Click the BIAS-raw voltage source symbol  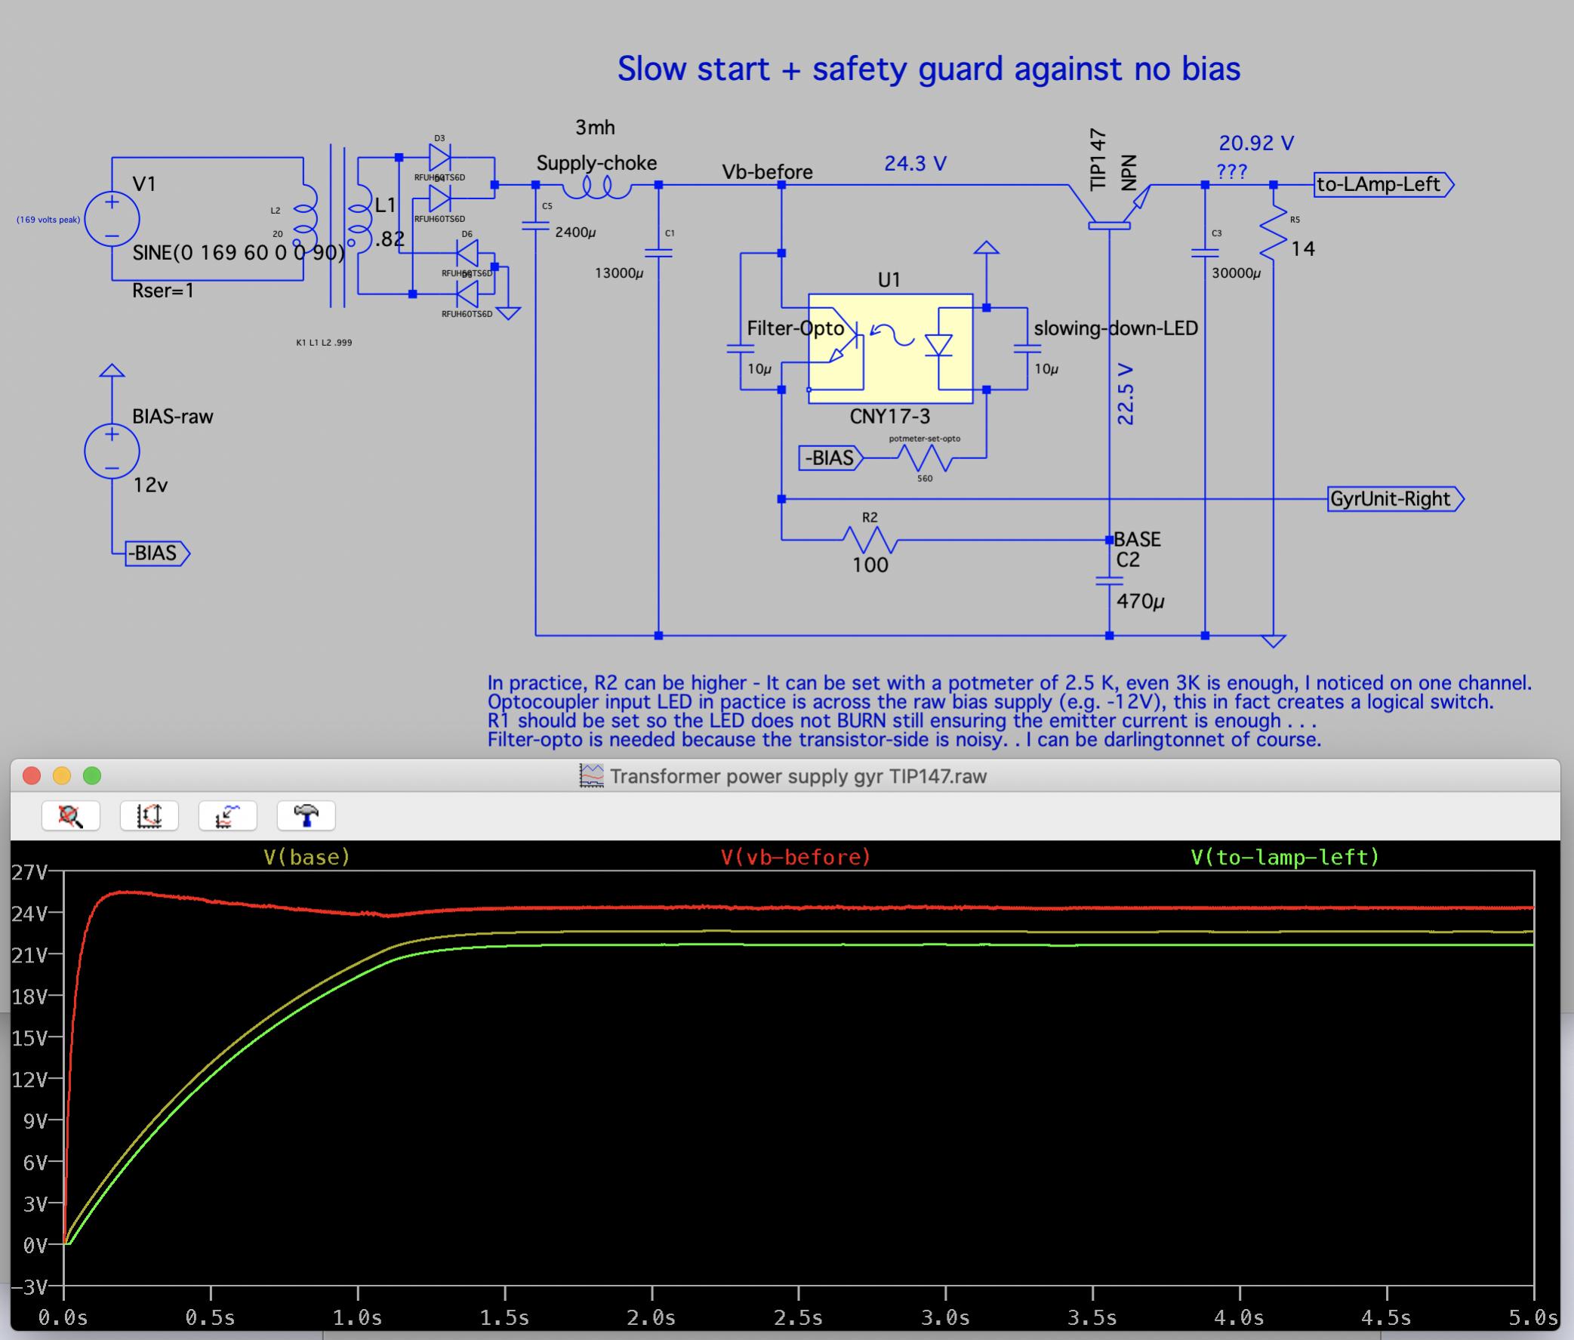[x=112, y=451]
